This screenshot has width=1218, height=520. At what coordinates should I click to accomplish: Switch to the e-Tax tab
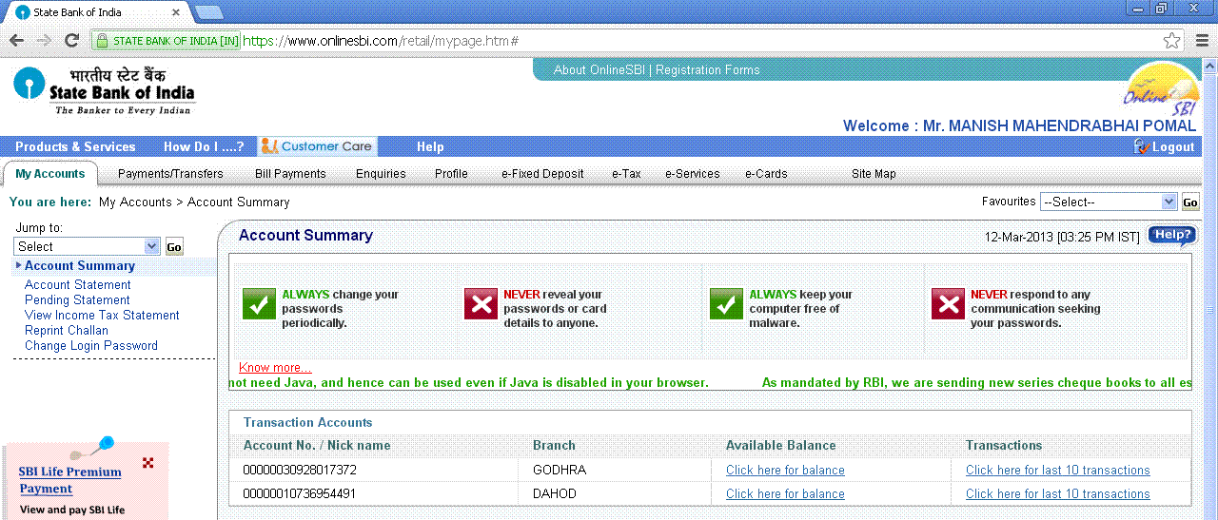point(626,174)
